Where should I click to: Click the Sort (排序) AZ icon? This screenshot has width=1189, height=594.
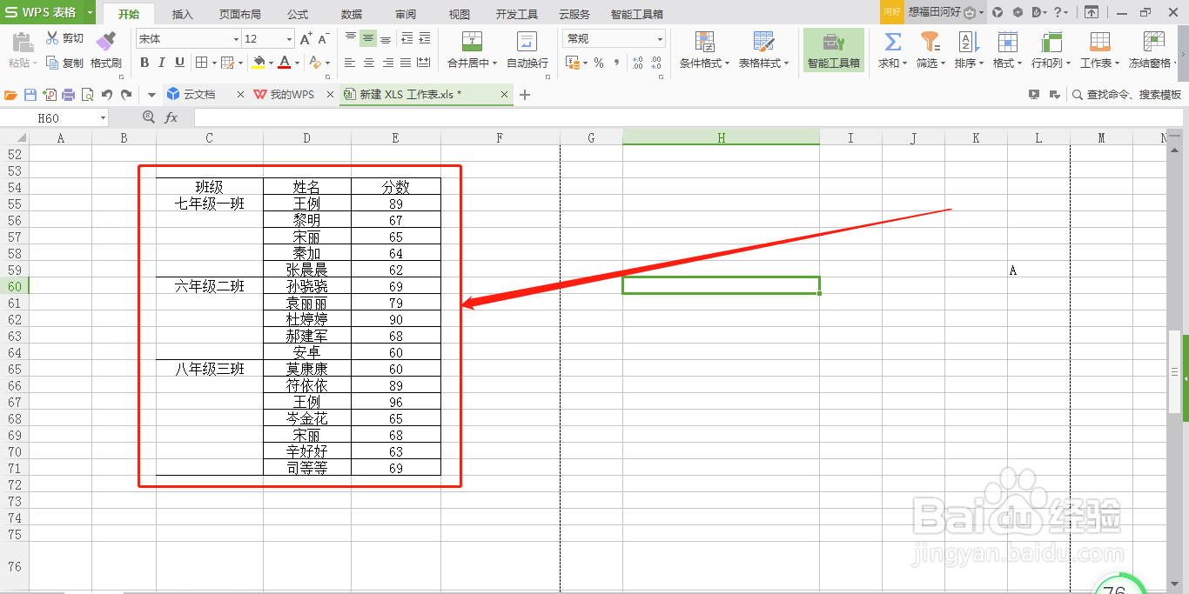968,42
